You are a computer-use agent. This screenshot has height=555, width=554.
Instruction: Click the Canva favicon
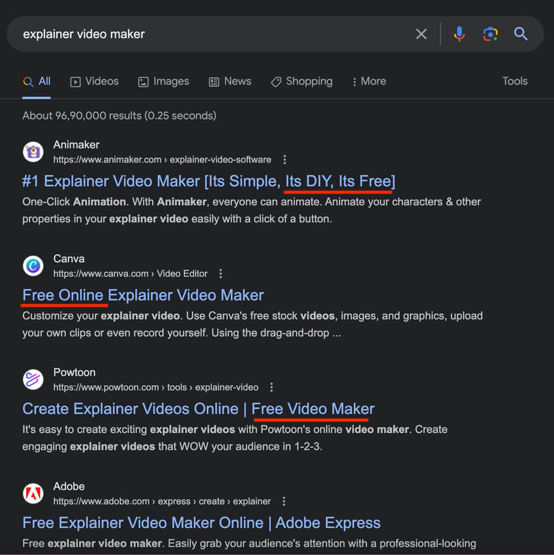tap(33, 266)
